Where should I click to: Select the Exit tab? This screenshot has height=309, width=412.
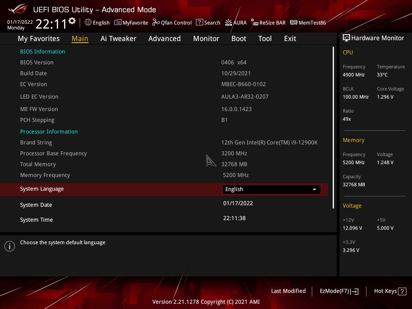[x=290, y=39]
